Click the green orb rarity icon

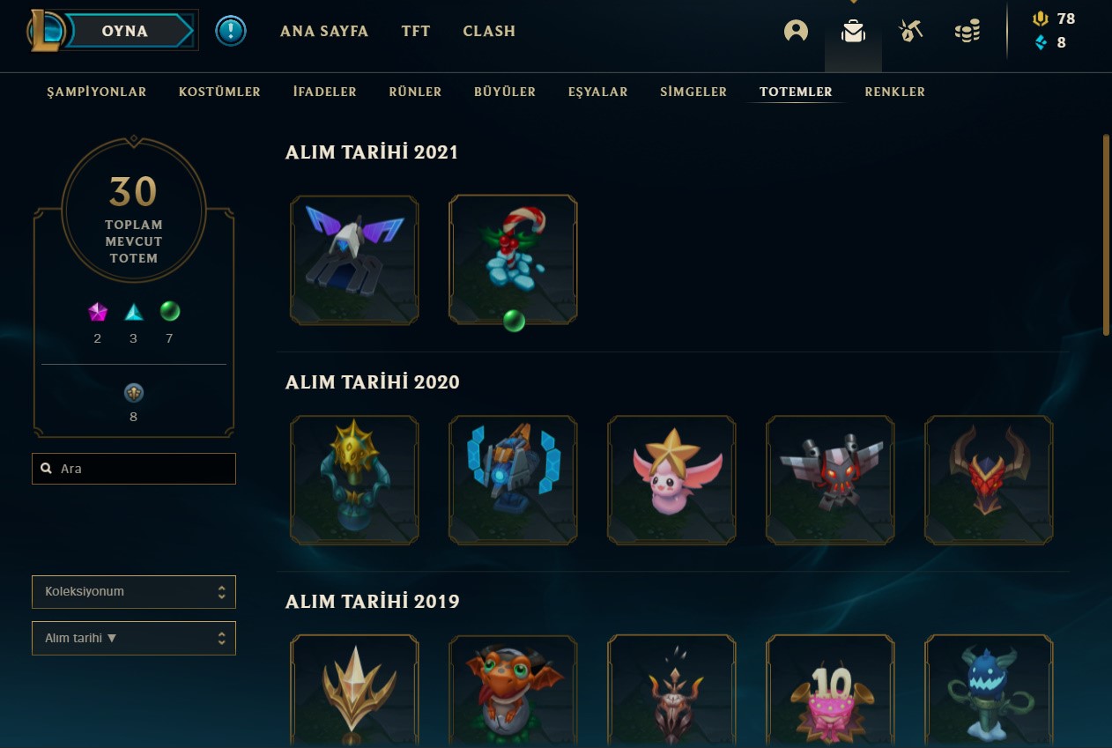pos(170,311)
